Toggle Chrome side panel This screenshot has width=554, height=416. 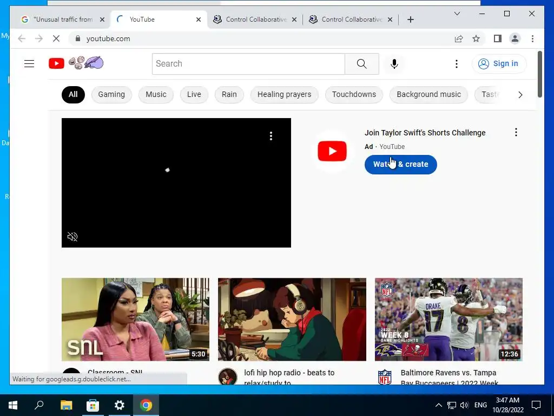point(498,38)
